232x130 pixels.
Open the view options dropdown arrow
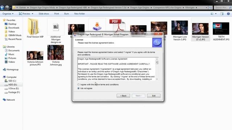216,14
